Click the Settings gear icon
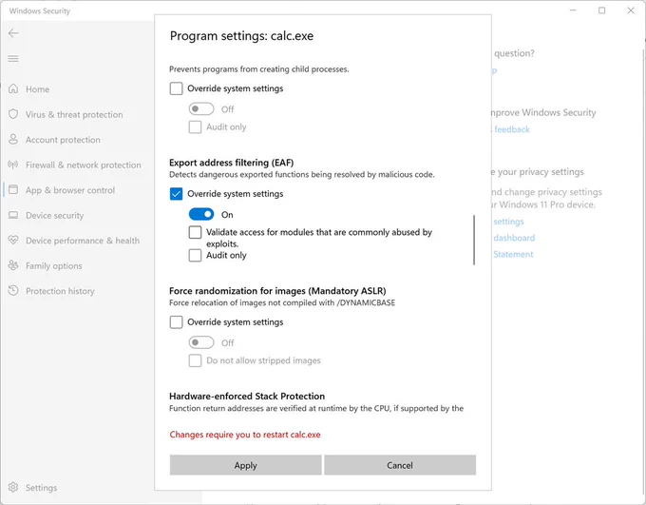 coord(13,487)
